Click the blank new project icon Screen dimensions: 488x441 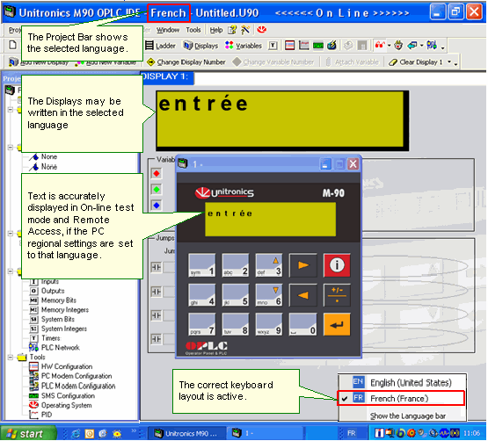[x=12, y=45]
